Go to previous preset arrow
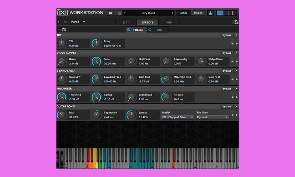The image size is (295, 177). [x=125, y=13]
